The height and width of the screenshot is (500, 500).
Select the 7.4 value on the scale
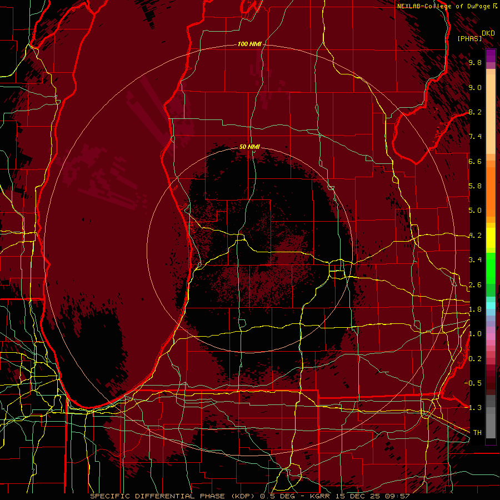point(475,137)
